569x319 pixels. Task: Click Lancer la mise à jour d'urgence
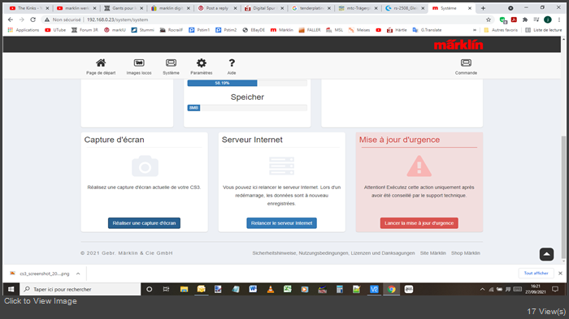point(419,223)
